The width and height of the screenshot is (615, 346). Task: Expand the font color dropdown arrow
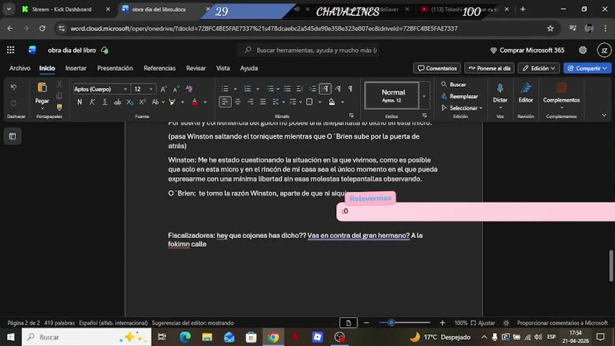pyautogui.click(x=205, y=102)
